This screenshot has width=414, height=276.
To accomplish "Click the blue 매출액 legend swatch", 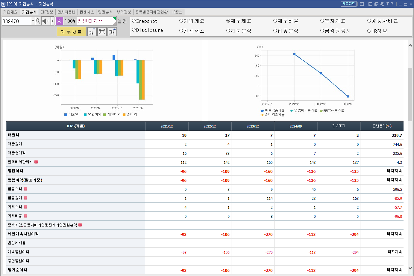I will (x=66, y=115).
